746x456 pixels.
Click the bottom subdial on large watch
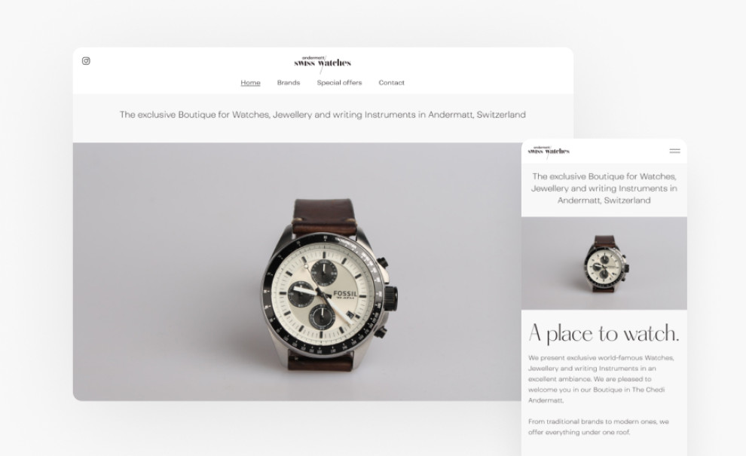click(x=322, y=317)
